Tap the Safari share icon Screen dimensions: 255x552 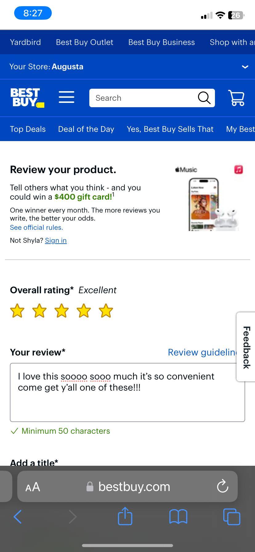click(x=125, y=516)
